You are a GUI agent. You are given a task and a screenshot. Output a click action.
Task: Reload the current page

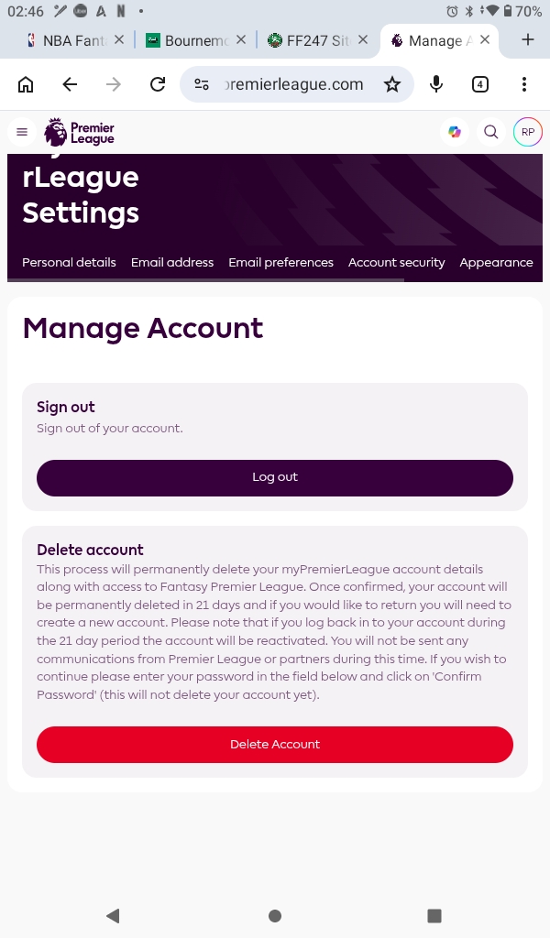158,84
